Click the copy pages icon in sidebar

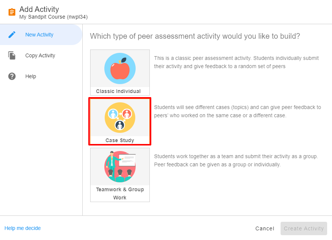12,55
